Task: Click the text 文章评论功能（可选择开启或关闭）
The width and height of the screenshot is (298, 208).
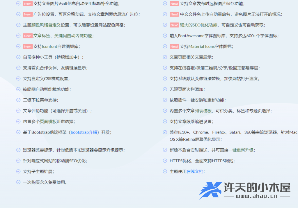Action: pos(56,111)
